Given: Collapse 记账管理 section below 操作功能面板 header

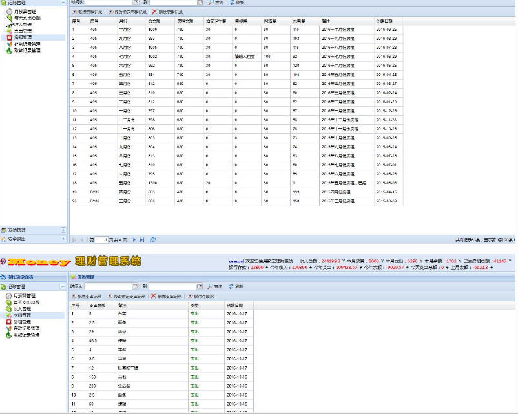Looking at the screenshot, I should tap(63, 286).
